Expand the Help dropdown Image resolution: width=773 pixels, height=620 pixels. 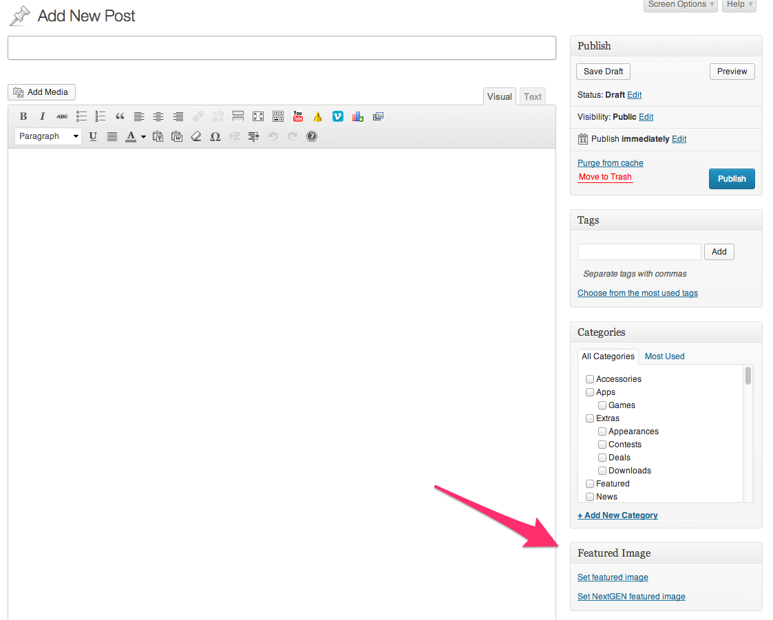pyautogui.click(x=739, y=5)
